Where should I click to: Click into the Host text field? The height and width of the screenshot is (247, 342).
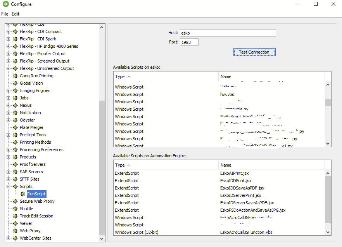point(228,33)
